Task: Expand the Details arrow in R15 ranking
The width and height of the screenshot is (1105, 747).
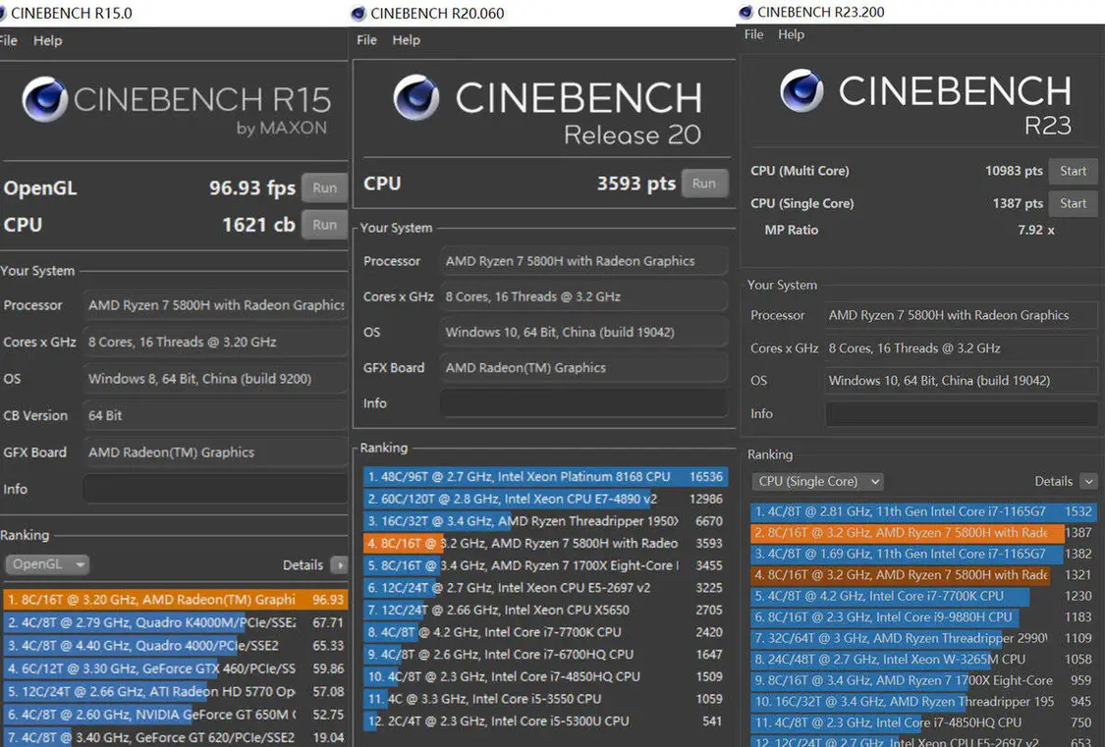Action: (339, 564)
